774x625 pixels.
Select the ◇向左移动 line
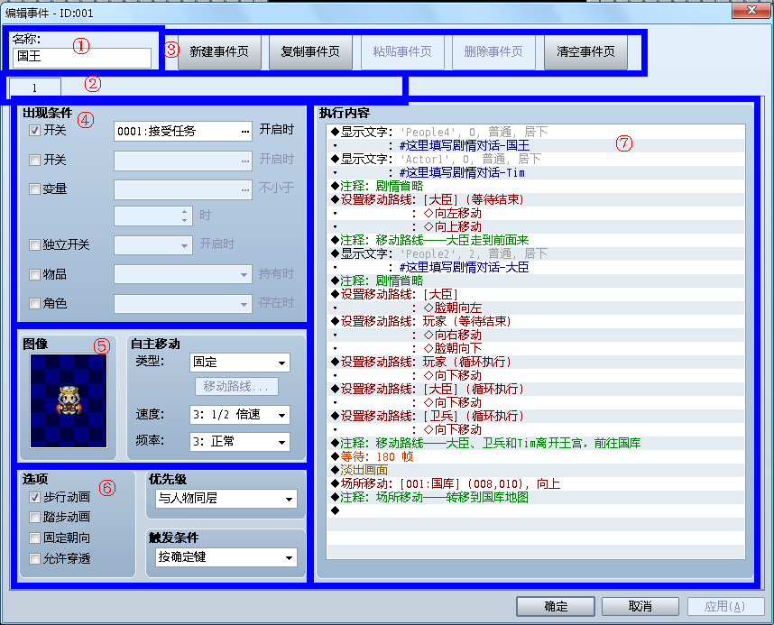click(536, 213)
